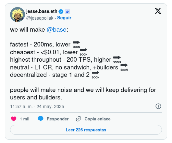Viewport: 172px width, 143px height.
Task: Click the jesse.base.eth display name
Action: point(42,11)
